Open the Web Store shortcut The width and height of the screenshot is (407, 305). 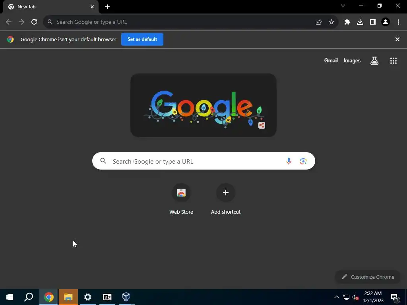coord(181,199)
